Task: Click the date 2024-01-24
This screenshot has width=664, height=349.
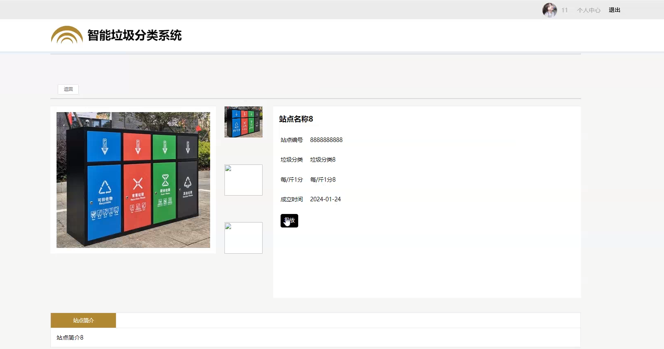Action: coord(325,199)
